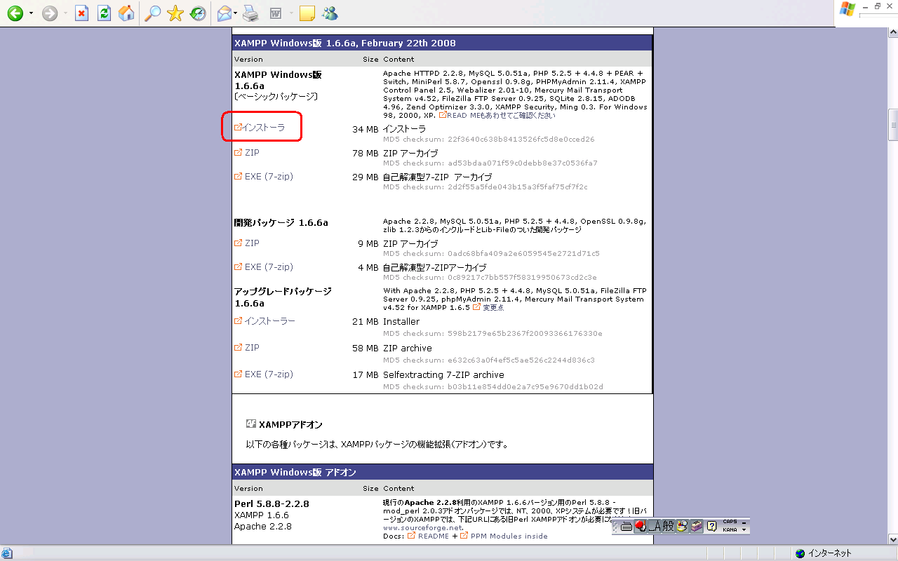Click the Perl 5.8.8-2.2.8 version heading
This screenshot has height=561, width=898.
pos(272,503)
